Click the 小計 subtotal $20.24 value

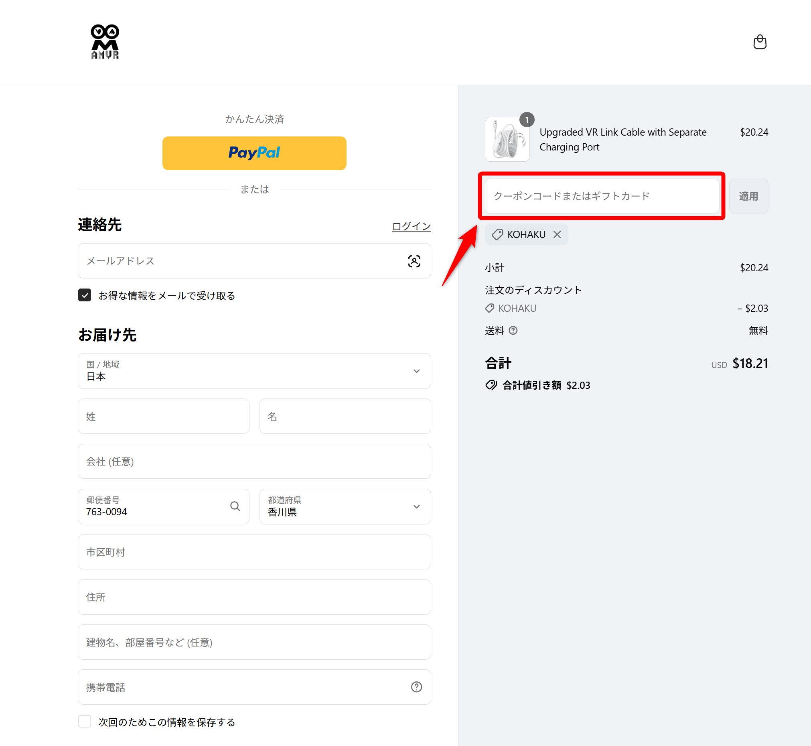coord(754,268)
